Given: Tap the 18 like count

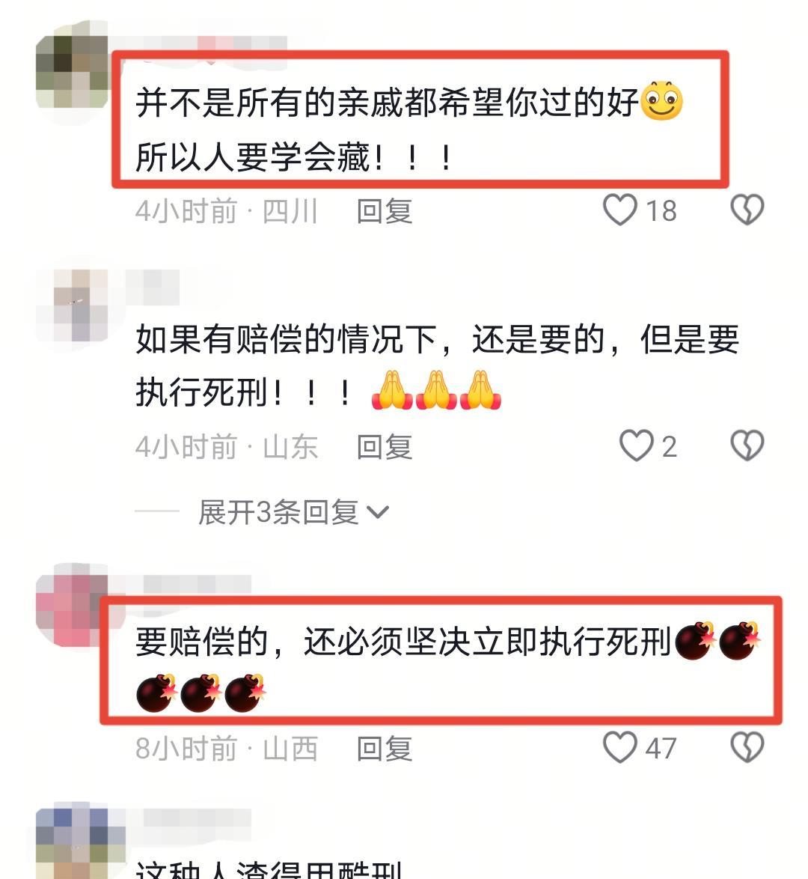Looking at the screenshot, I should pyautogui.click(x=661, y=211).
